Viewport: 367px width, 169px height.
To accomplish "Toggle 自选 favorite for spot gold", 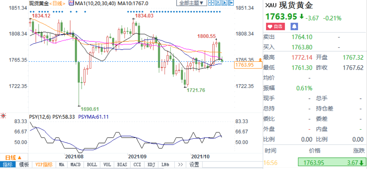I will [275, 27].
